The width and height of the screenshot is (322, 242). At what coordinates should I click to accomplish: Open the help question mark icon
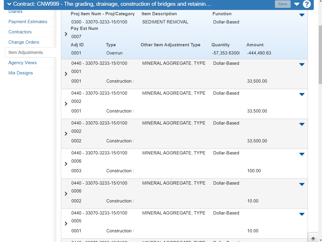[306, 4]
